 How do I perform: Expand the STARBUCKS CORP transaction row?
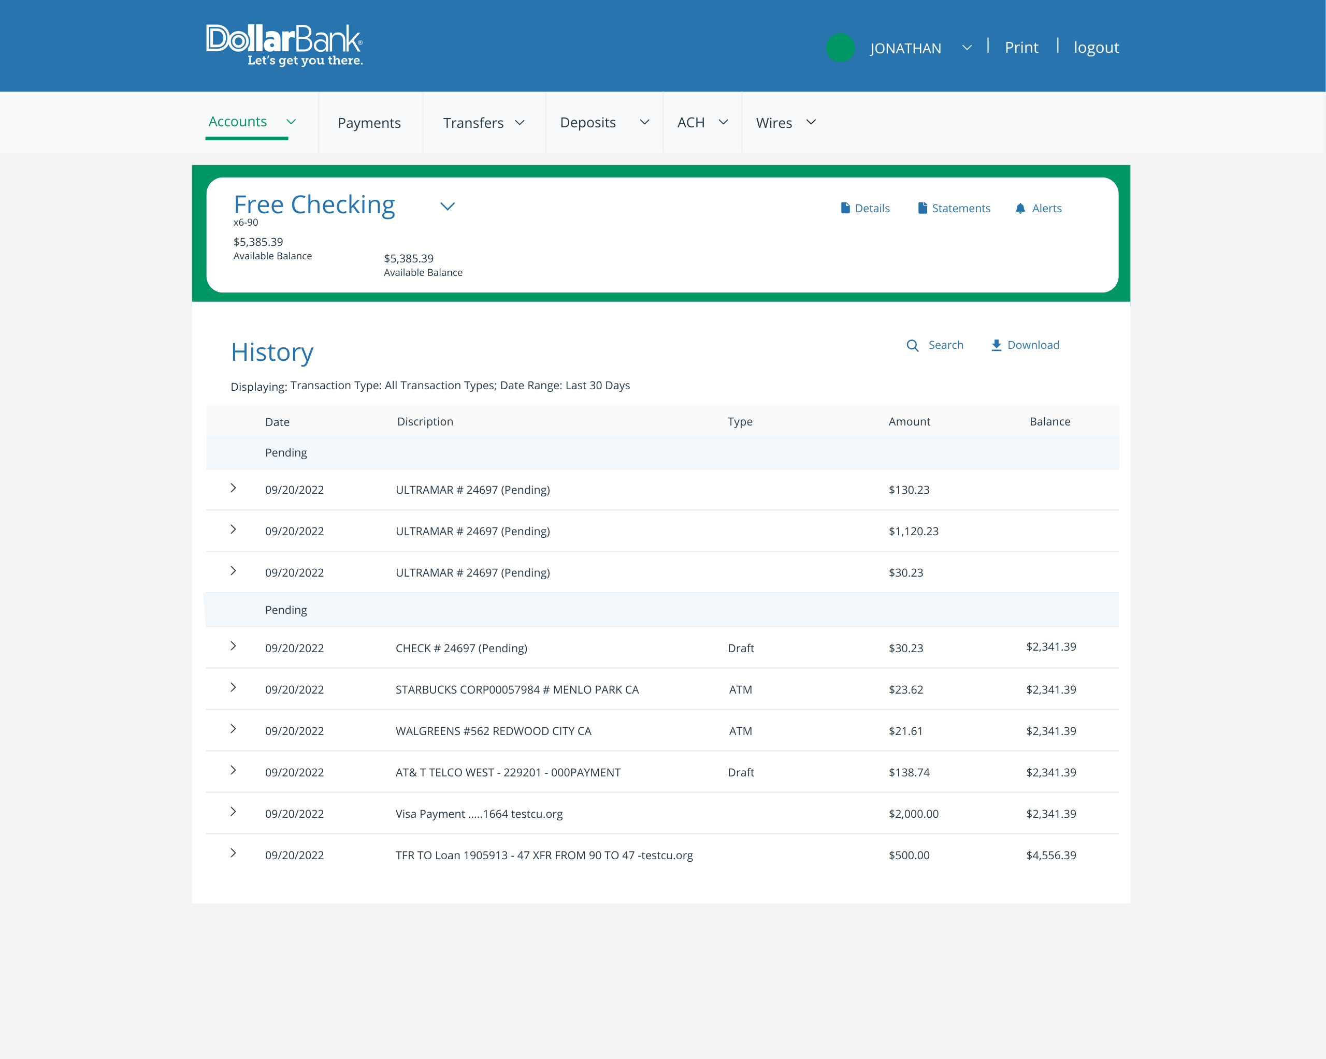click(233, 687)
